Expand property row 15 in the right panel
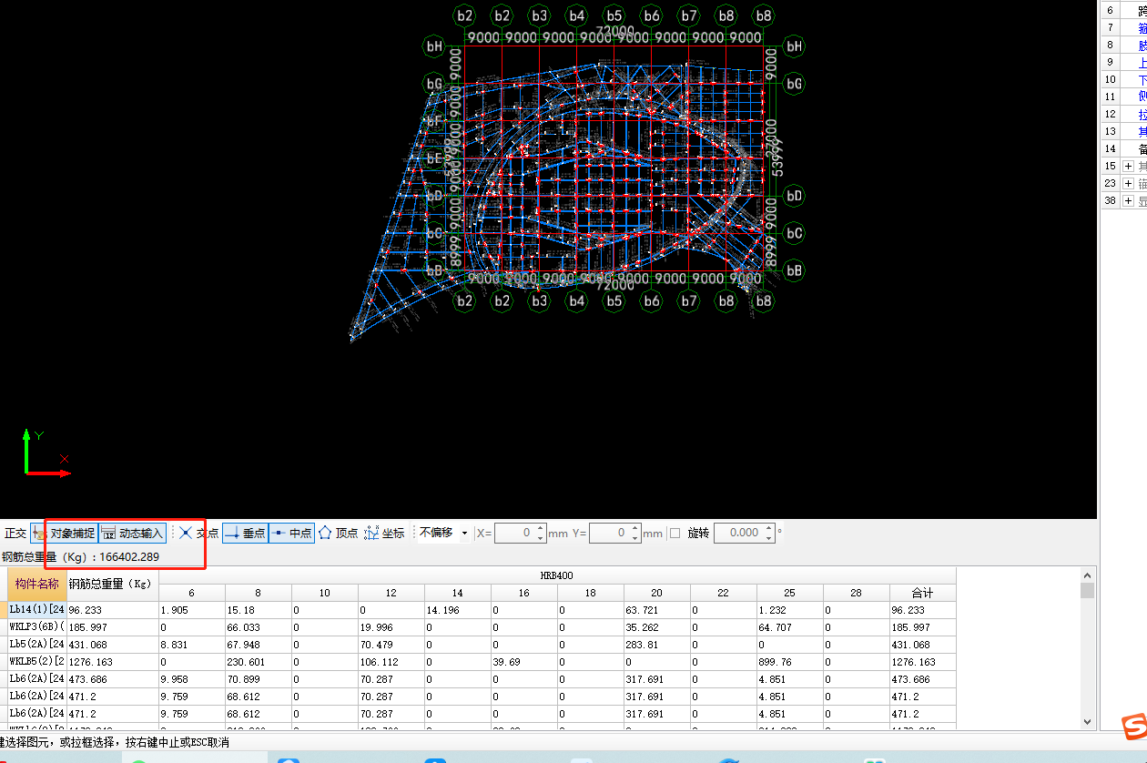This screenshot has width=1147, height=763. 1129,166
